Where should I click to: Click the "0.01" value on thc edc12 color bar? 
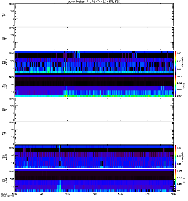click(x=179, y=164)
